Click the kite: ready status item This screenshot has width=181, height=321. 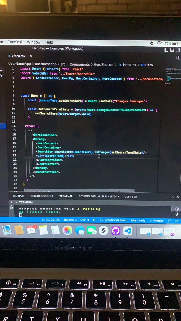138,220
